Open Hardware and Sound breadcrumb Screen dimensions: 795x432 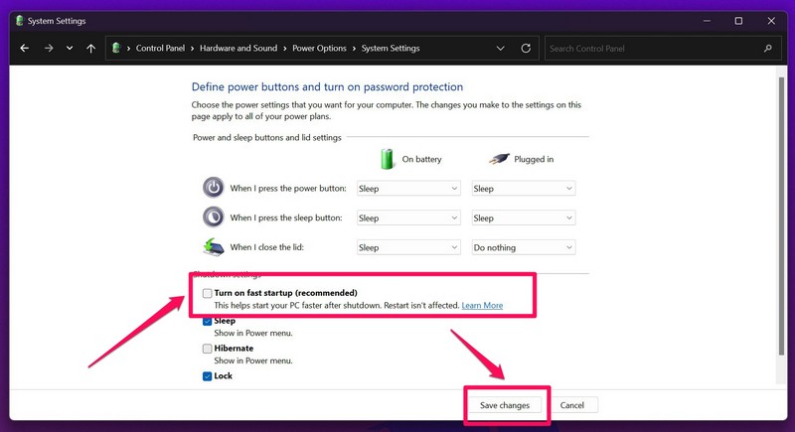coord(238,48)
